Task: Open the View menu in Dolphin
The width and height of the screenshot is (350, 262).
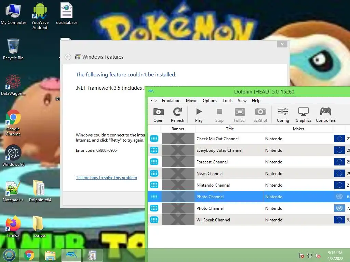Action: [242, 101]
